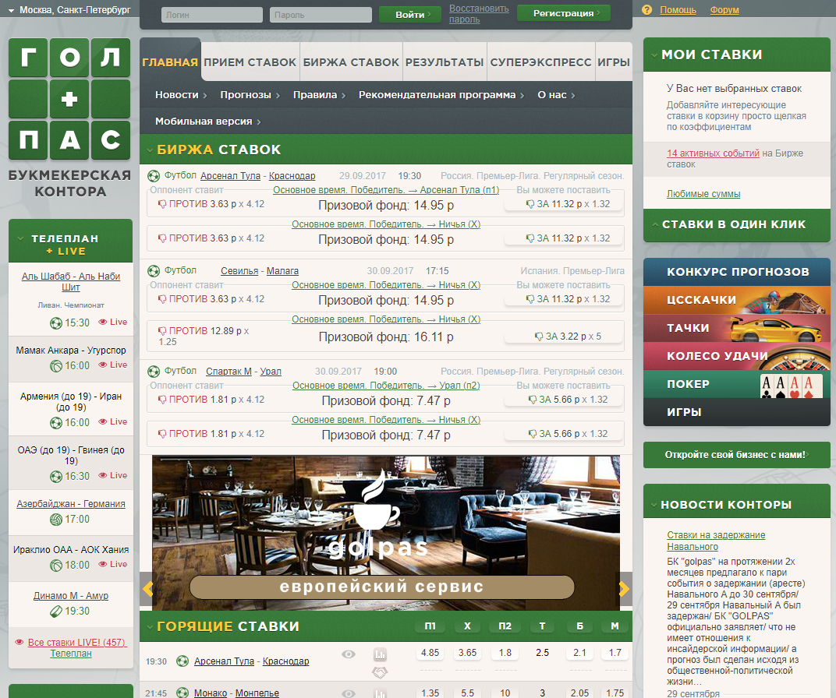836x698 pixels.
Task: Click the Гол+Пас logo tiles
Action: (x=69, y=99)
